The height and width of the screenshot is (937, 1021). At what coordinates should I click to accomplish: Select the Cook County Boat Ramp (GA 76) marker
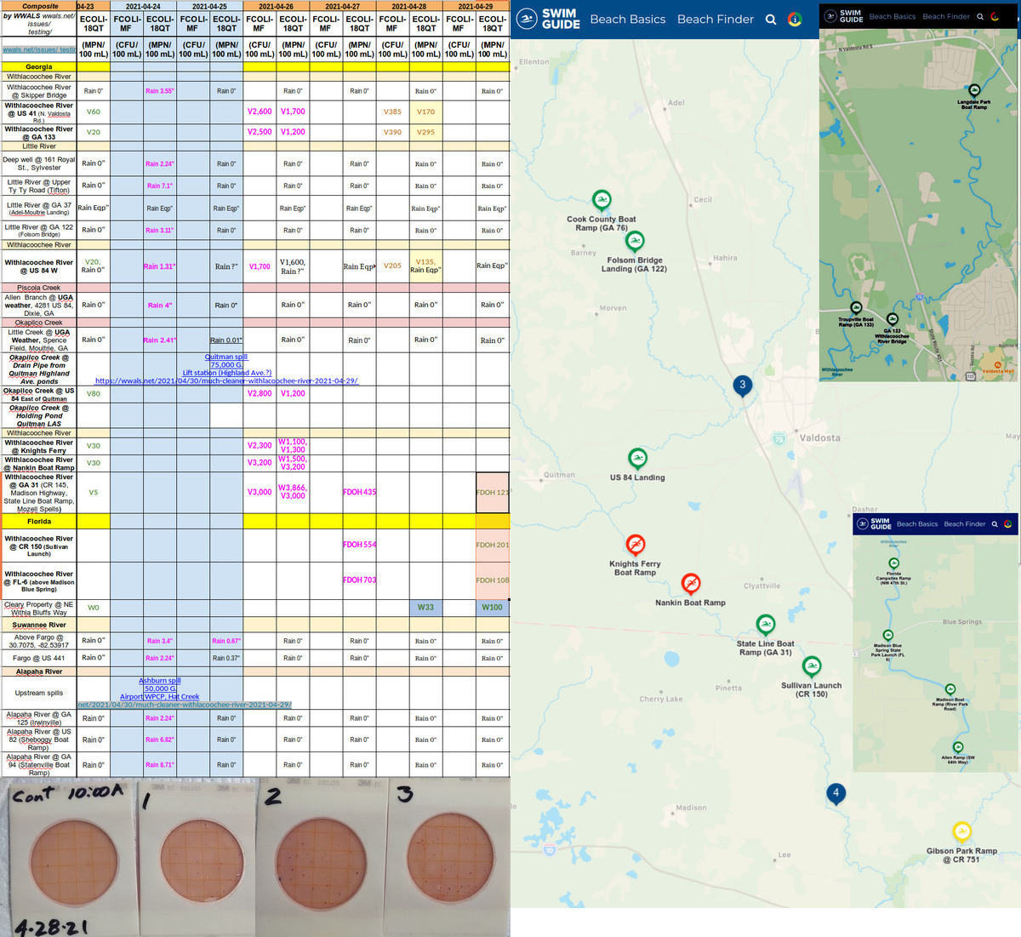pos(602,201)
